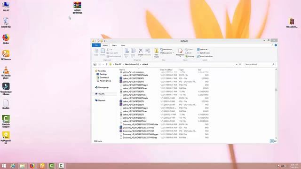Click the Edit command in Open group
This screenshot has width=301, height=169.
(189, 53)
